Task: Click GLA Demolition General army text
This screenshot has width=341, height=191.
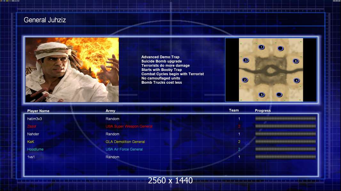Action: [125, 142]
